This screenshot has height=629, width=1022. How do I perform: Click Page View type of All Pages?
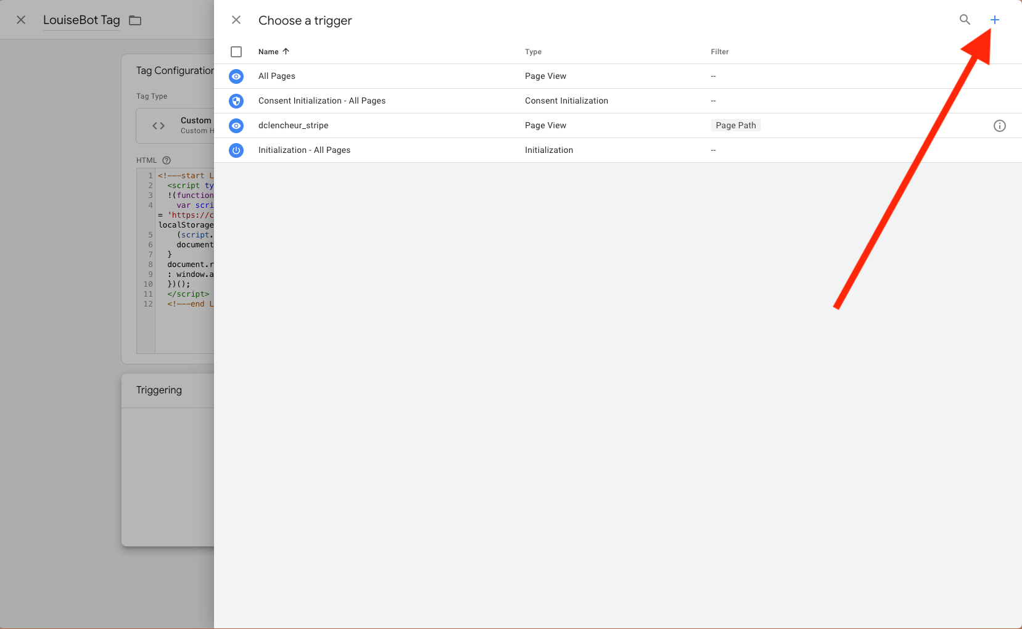pos(546,76)
